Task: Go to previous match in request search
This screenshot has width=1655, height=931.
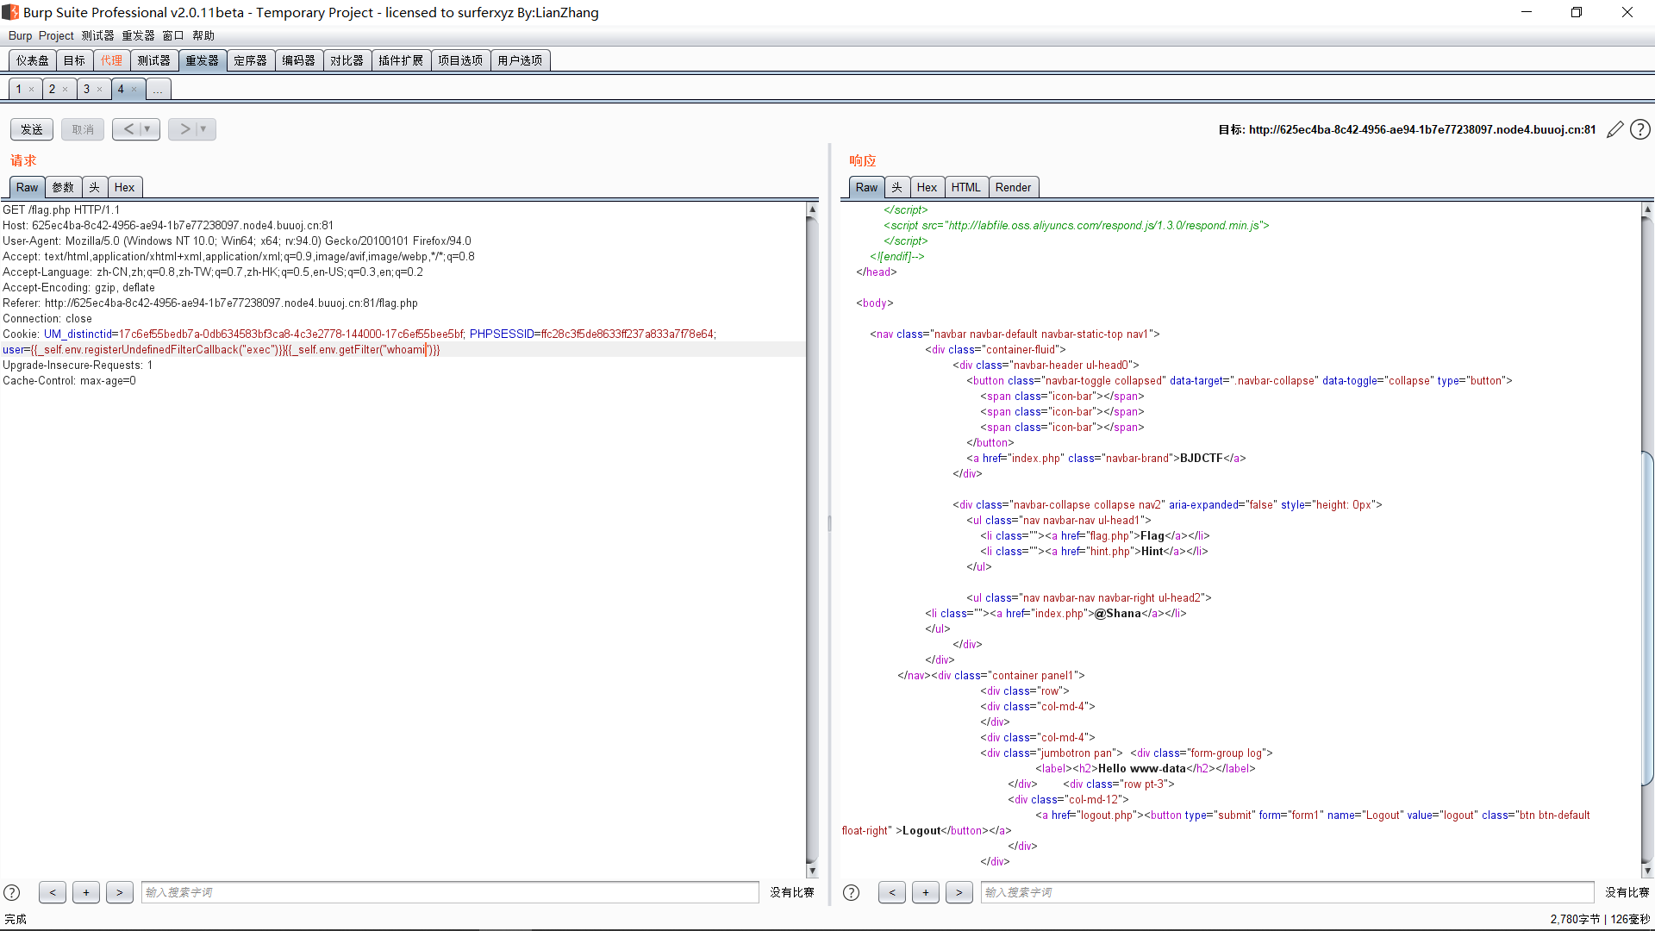Action: pyautogui.click(x=53, y=893)
